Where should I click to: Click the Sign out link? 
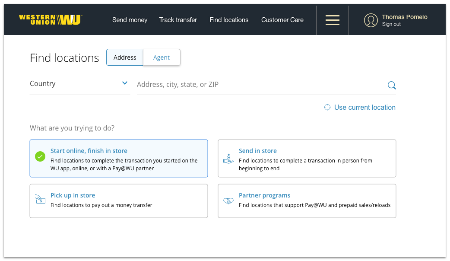pyautogui.click(x=391, y=24)
